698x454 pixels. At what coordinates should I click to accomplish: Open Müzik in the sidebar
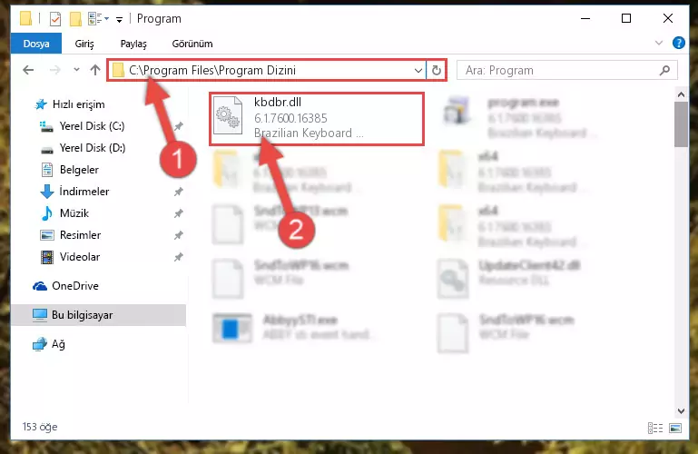(x=64, y=213)
